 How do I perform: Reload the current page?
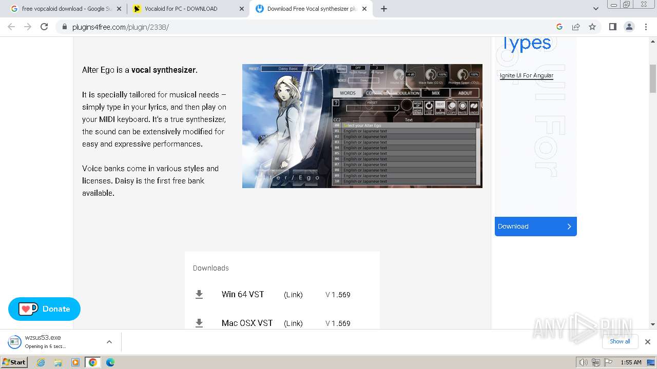tap(44, 27)
